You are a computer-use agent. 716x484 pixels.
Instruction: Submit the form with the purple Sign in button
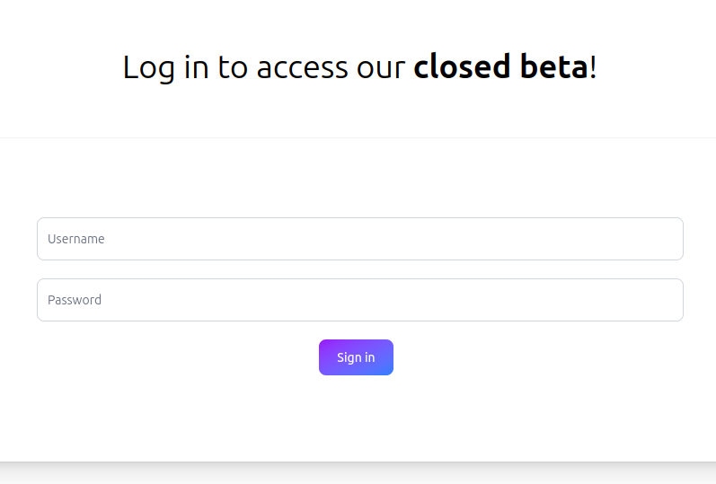click(356, 357)
